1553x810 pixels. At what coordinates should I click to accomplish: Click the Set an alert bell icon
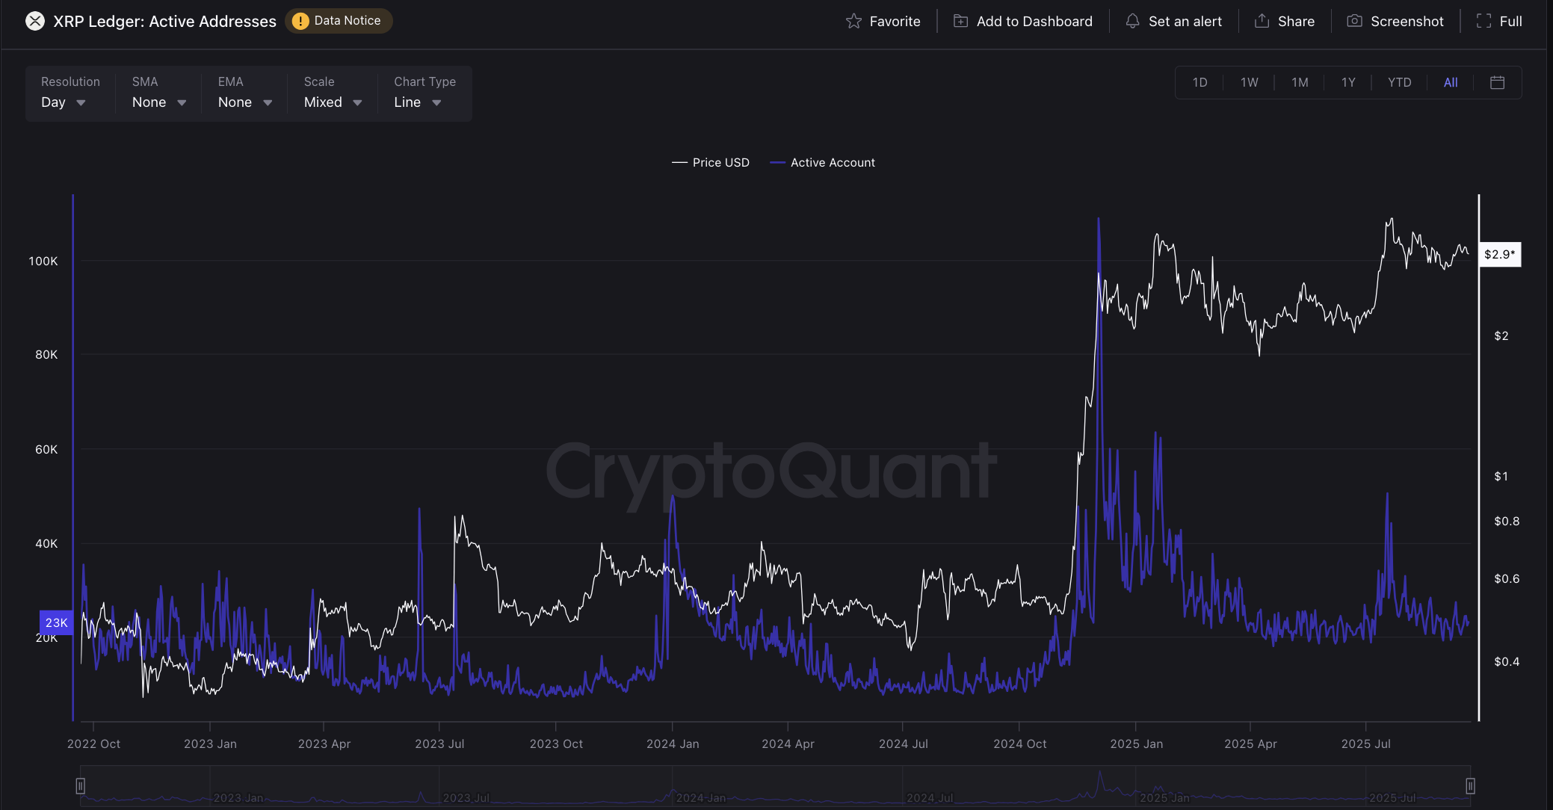pyautogui.click(x=1132, y=21)
